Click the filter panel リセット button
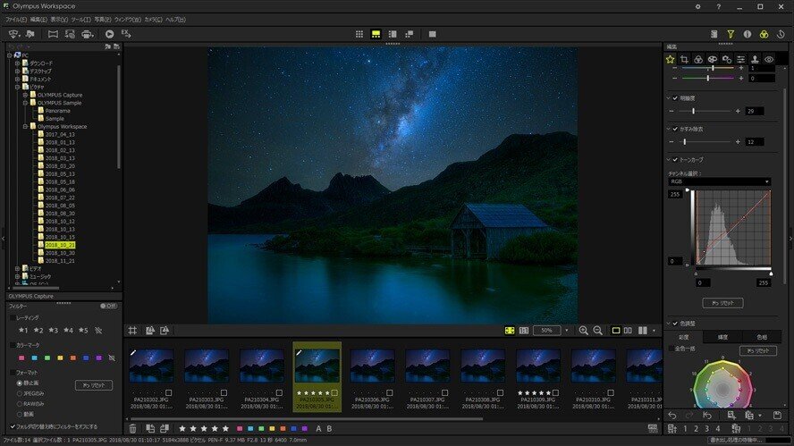The width and height of the screenshot is (794, 446). (94, 385)
